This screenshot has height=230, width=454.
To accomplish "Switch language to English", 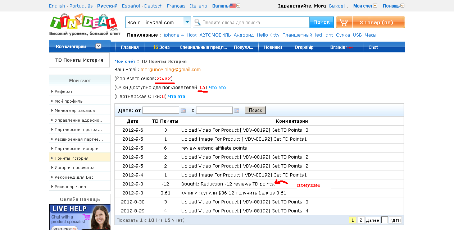I will coord(57,6).
